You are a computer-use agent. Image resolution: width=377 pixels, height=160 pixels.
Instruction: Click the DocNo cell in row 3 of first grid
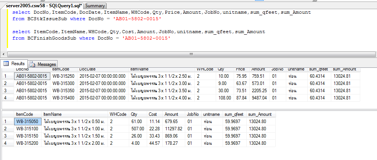tap(32, 91)
